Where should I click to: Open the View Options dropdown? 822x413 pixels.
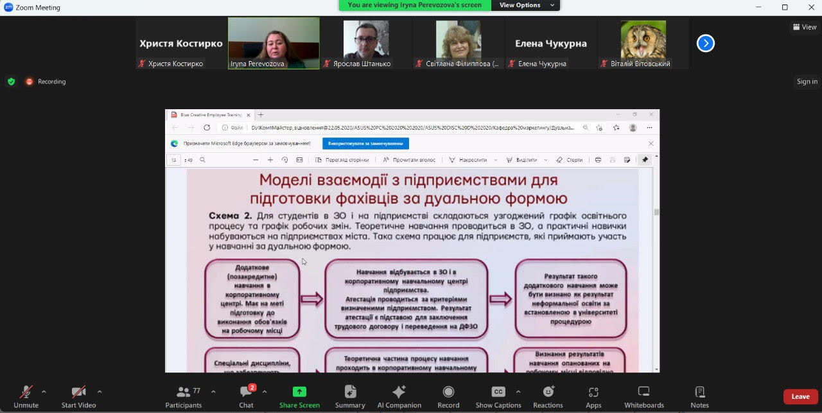click(x=525, y=5)
